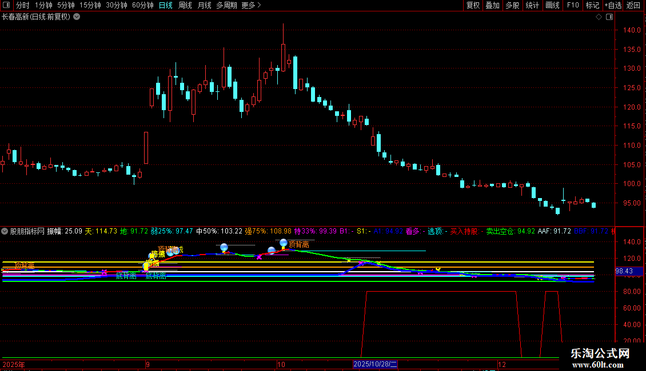Switch to 分时 intraday view

click(x=22, y=5)
